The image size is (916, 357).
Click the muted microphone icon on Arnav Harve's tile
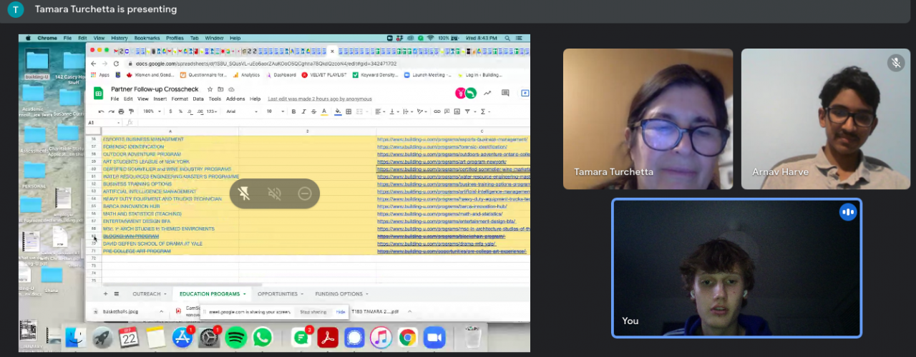896,63
